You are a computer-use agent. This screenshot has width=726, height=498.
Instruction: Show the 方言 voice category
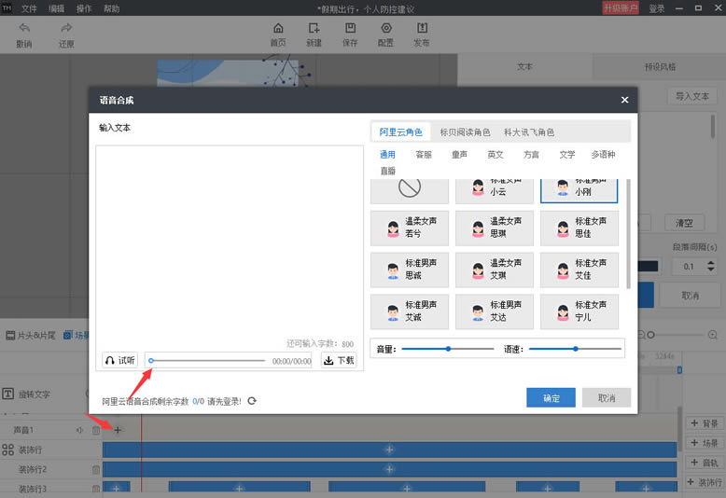click(x=531, y=155)
